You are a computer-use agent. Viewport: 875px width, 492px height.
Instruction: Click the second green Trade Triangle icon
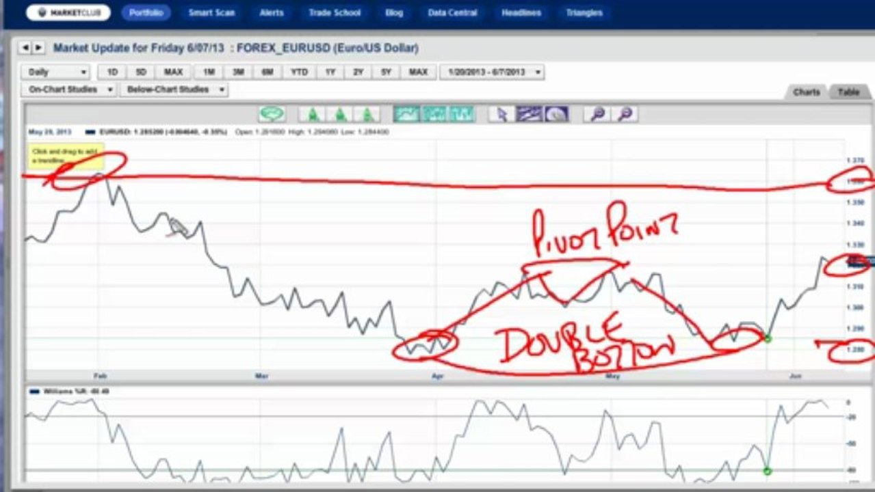[339, 114]
